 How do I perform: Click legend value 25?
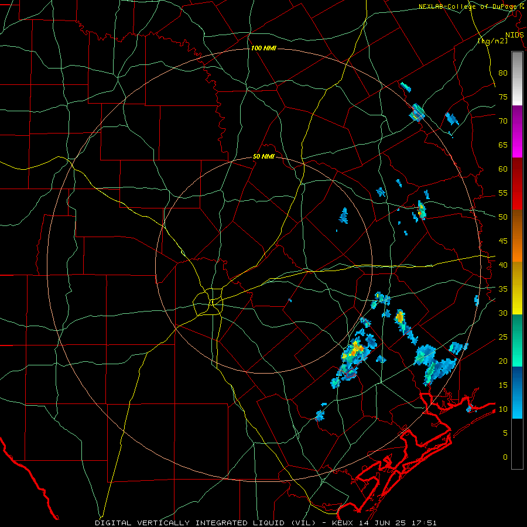(x=503, y=337)
